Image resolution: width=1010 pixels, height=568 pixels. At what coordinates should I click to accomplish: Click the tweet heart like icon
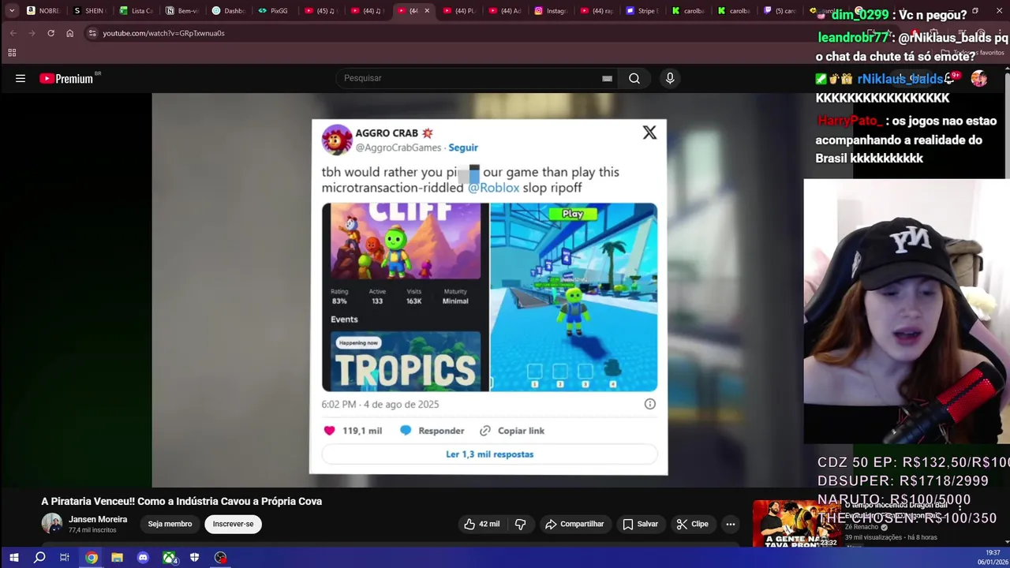tap(330, 431)
